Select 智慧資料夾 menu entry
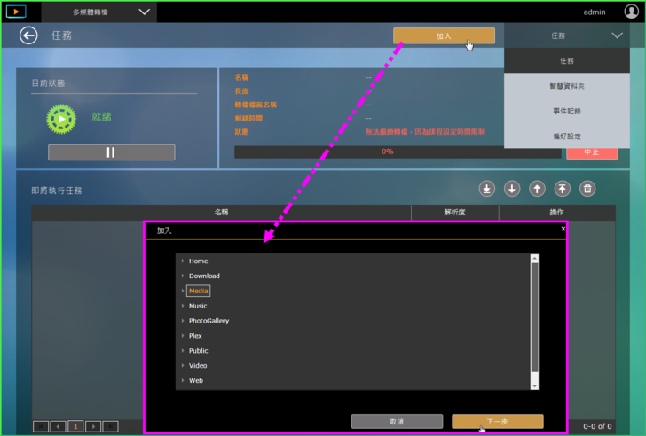The width and height of the screenshot is (646, 436). [567, 86]
